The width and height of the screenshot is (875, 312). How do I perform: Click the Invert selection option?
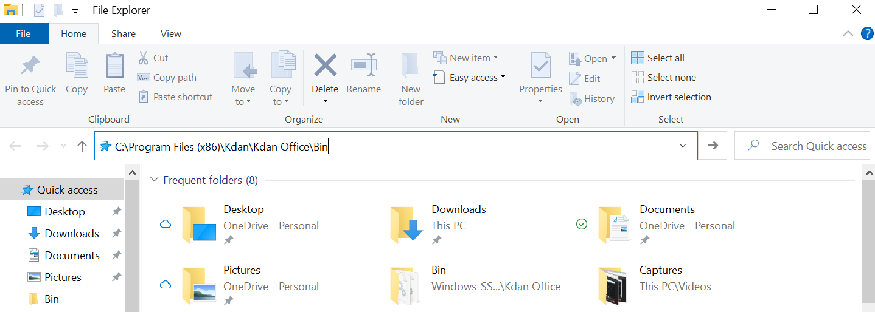point(671,97)
